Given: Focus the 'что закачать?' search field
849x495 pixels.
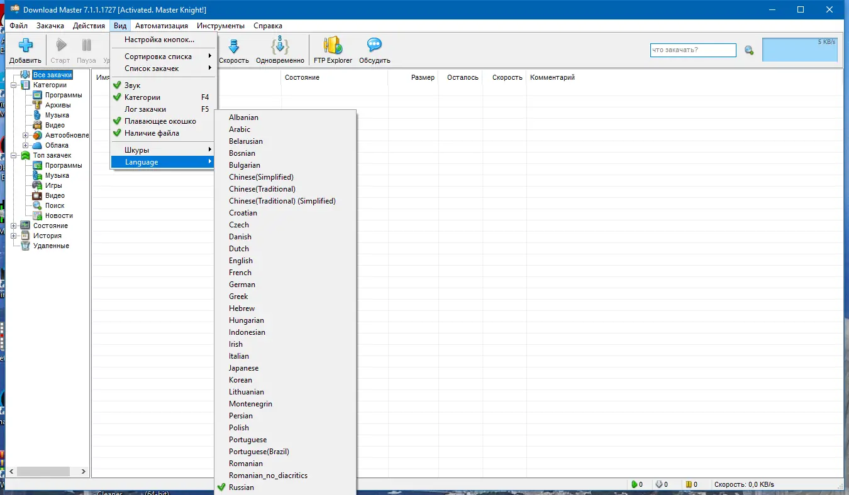Looking at the screenshot, I should click(693, 50).
